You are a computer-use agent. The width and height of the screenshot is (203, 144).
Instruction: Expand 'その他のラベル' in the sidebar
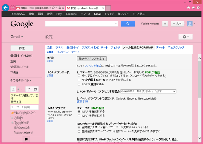pyautogui.click(x=21, y=80)
